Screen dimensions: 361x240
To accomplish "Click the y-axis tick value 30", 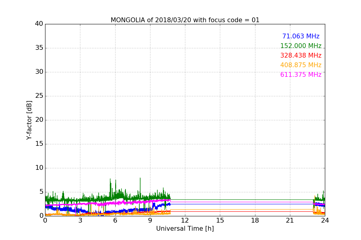I will click(39, 72).
